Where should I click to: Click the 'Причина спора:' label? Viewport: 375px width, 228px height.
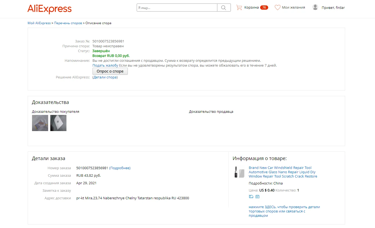point(76,46)
